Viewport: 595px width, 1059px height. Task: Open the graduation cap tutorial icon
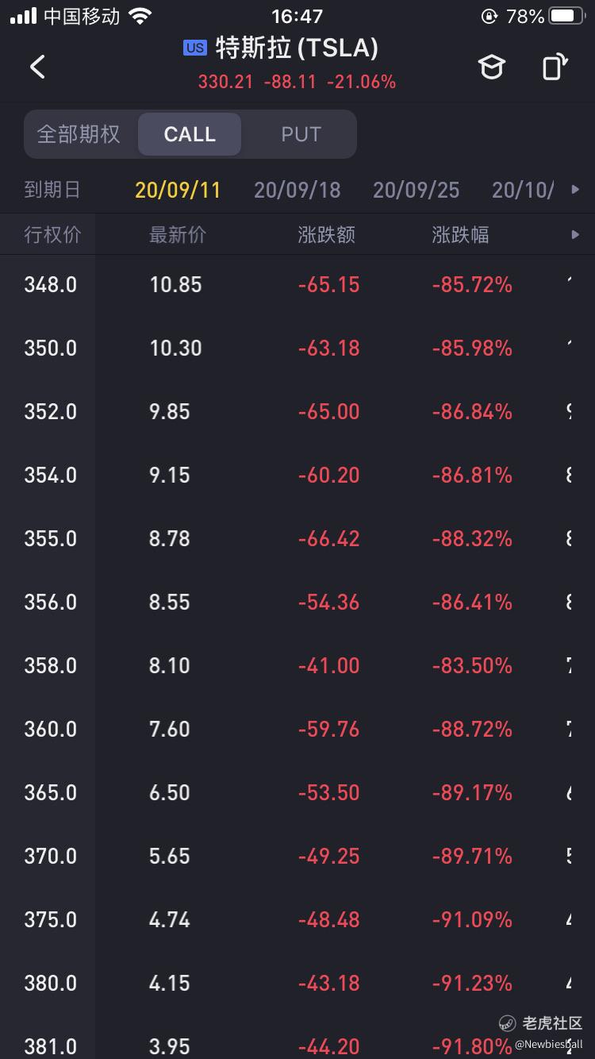[x=492, y=67]
